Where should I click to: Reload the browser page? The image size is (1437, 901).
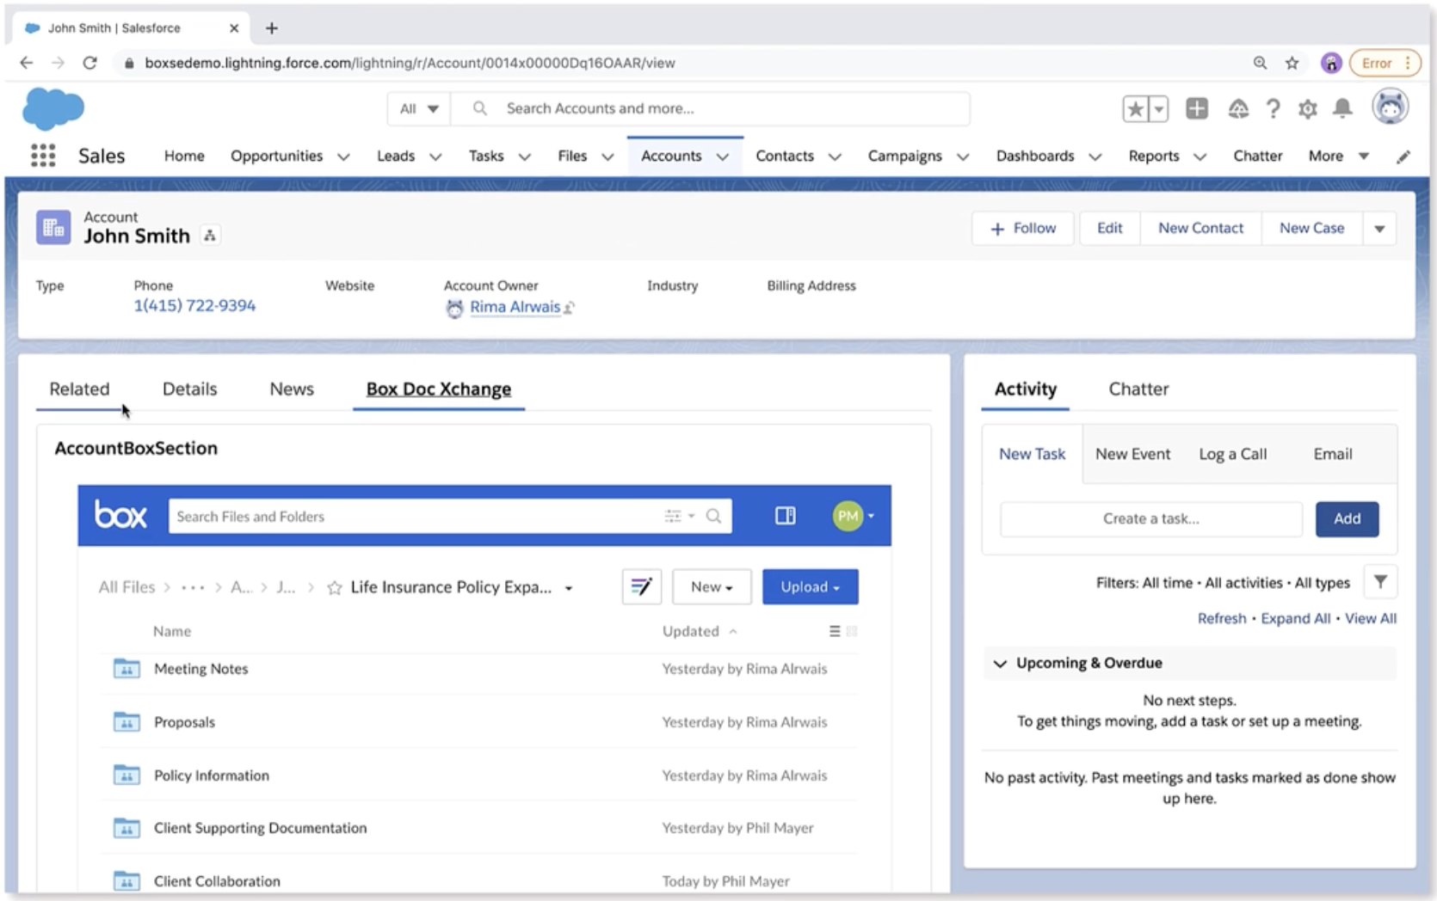click(89, 63)
